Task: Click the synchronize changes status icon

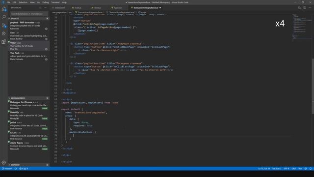Action: [15, 169]
